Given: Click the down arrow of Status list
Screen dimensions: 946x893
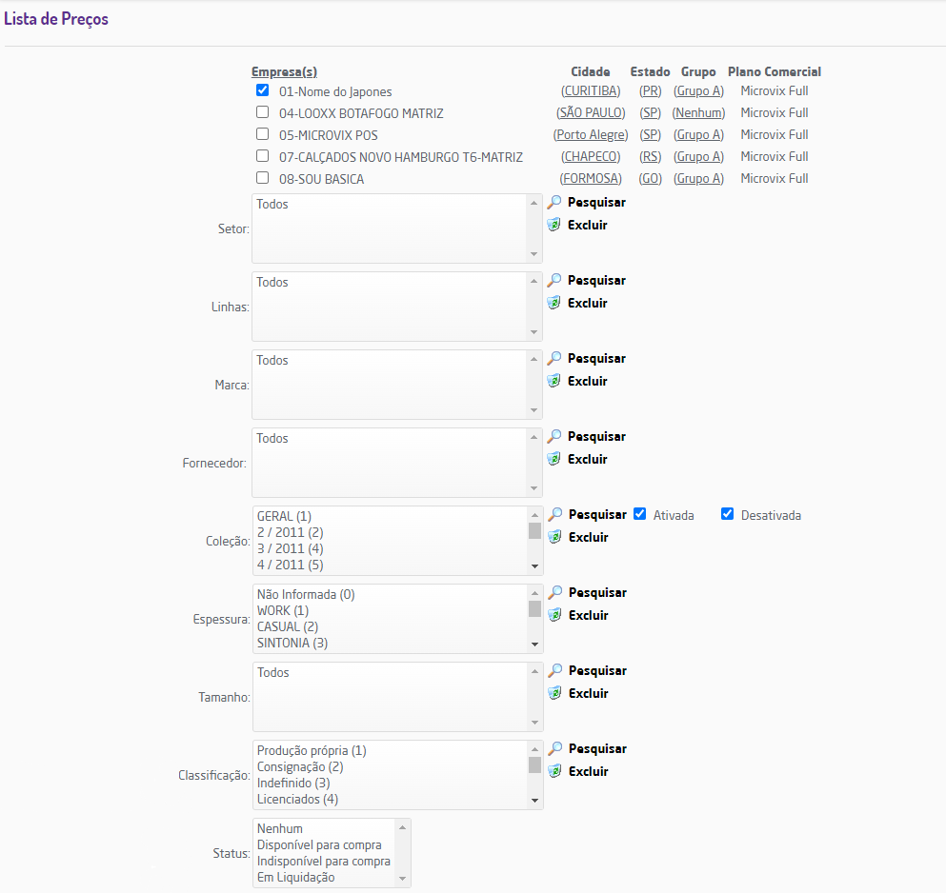Looking at the screenshot, I should [402, 879].
